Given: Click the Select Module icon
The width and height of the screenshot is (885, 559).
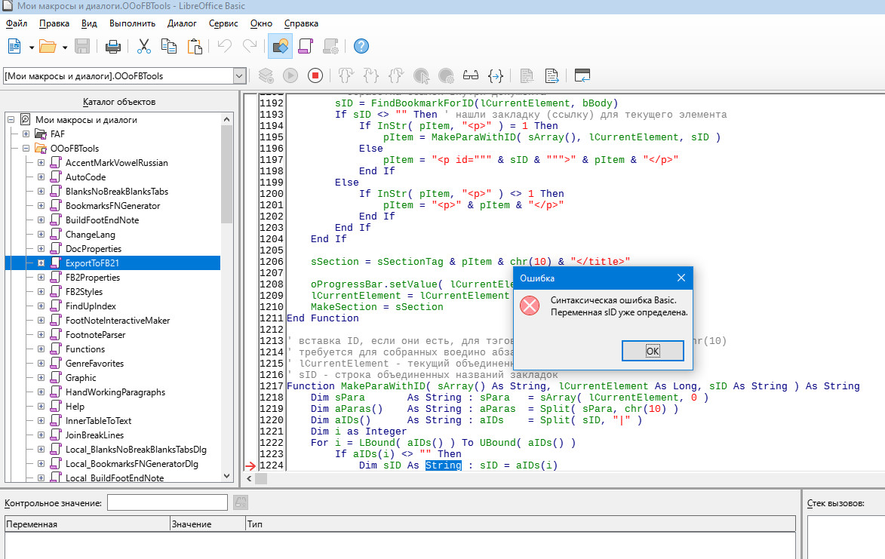Looking at the screenshot, I should coord(330,46).
